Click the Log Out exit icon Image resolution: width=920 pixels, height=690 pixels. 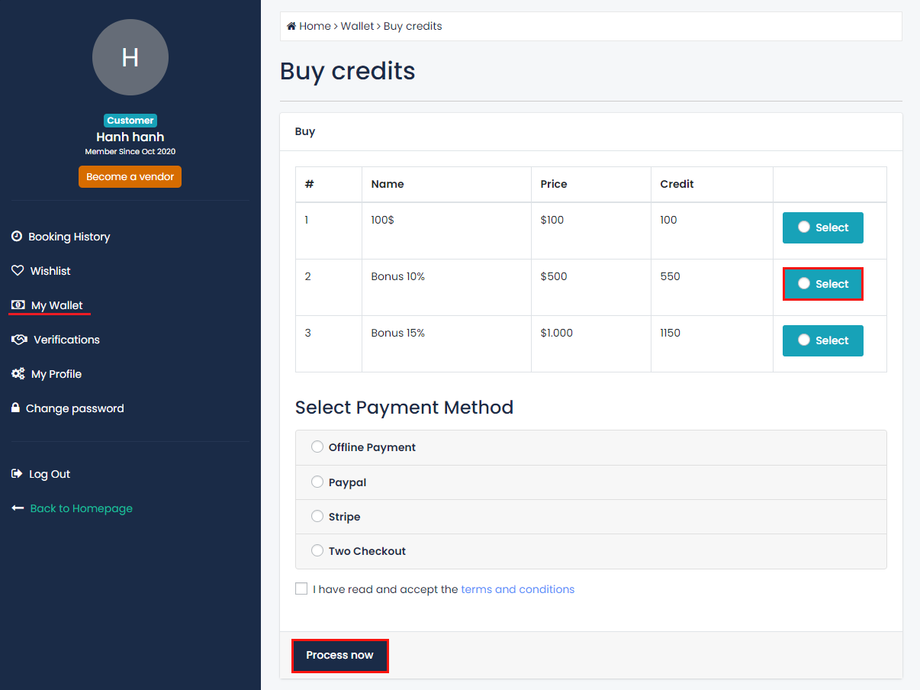(x=17, y=474)
